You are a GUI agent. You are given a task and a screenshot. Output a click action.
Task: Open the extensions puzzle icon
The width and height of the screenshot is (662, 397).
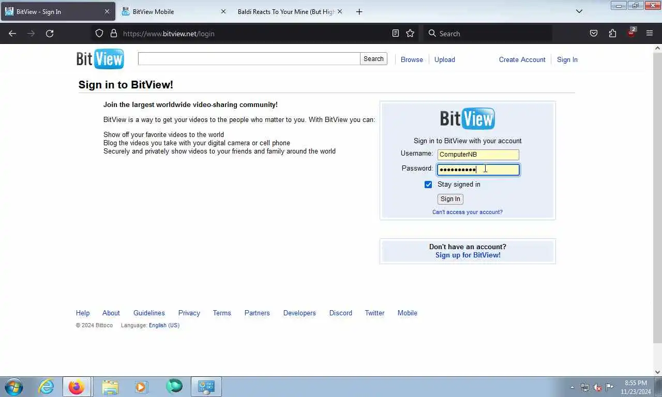612,34
